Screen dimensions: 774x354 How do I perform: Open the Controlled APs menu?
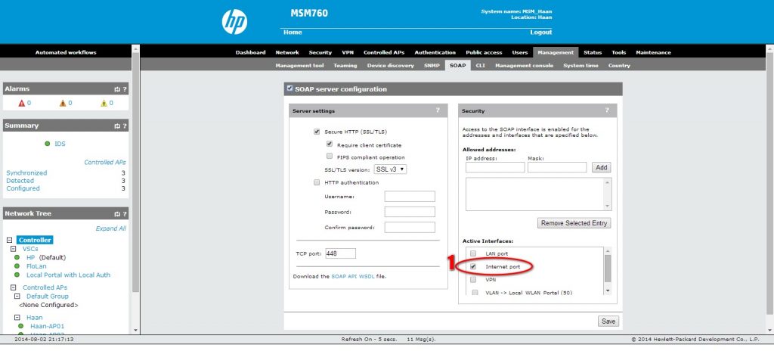pyautogui.click(x=384, y=52)
